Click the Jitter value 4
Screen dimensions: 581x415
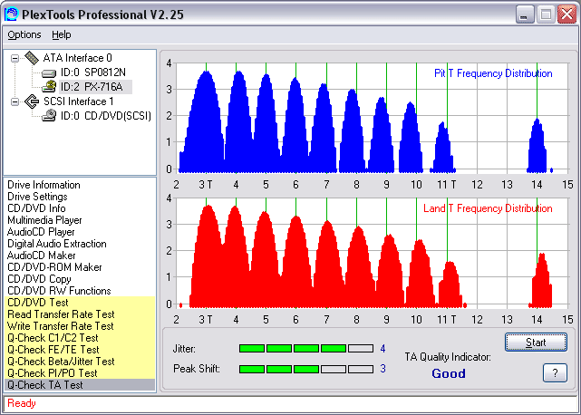pos(382,349)
